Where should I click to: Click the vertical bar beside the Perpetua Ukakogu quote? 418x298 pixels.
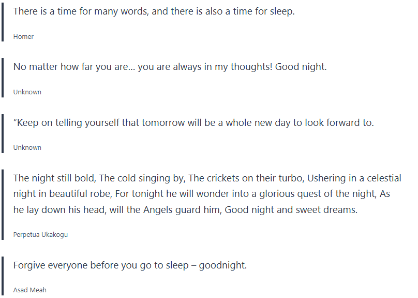tap(3, 205)
